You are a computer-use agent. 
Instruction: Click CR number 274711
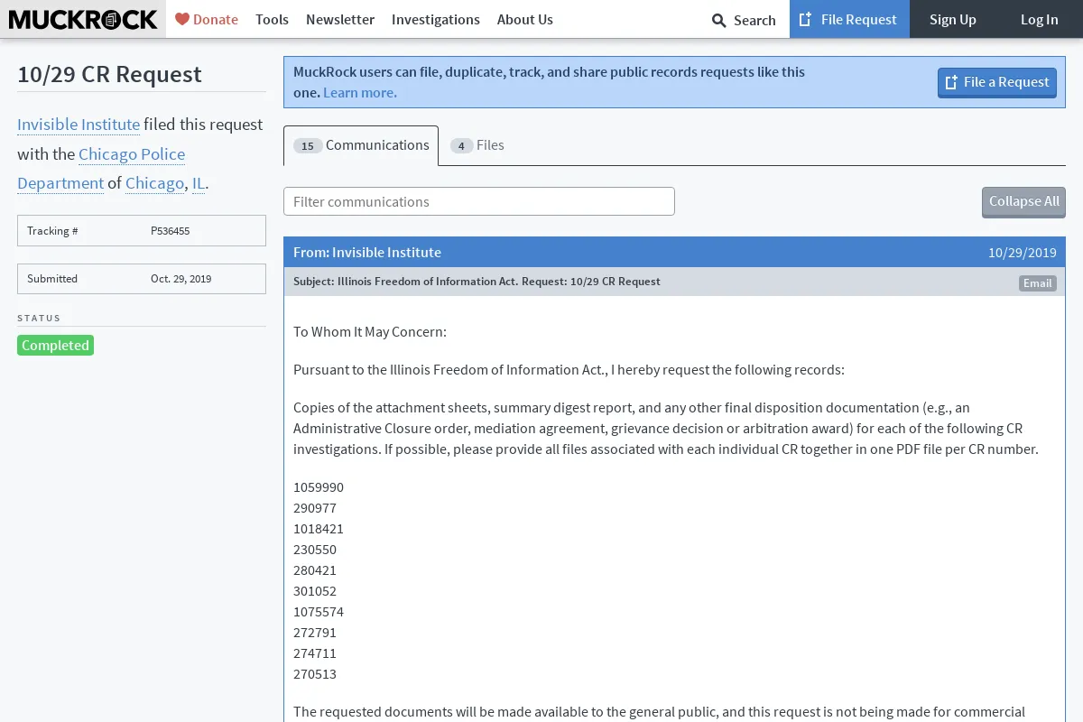(315, 653)
